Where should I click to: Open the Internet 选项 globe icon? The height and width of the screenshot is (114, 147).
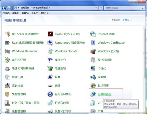(93, 34)
